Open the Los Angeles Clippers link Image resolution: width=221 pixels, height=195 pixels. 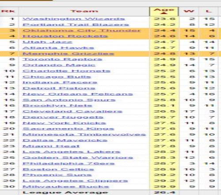click(75, 181)
